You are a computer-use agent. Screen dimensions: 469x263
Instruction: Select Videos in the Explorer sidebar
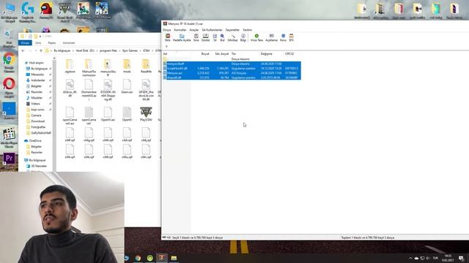[35, 104]
